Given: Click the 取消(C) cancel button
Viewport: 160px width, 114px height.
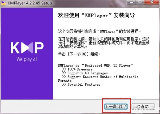Looking at the screenshot, I should coord(143,107).
